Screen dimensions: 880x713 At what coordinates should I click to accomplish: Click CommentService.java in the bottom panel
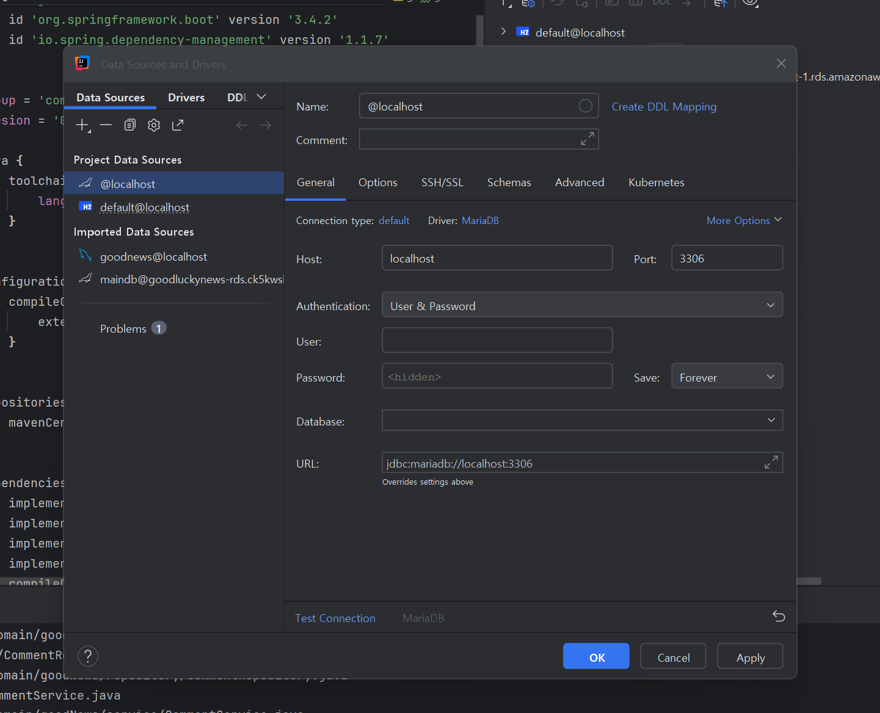pyautogui.click(x=60, y=695)
